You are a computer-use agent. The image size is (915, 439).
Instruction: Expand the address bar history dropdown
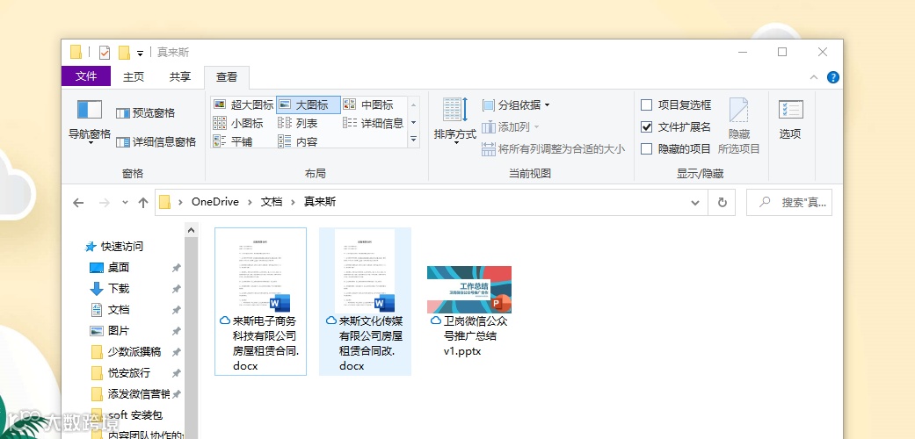(695, 202)
